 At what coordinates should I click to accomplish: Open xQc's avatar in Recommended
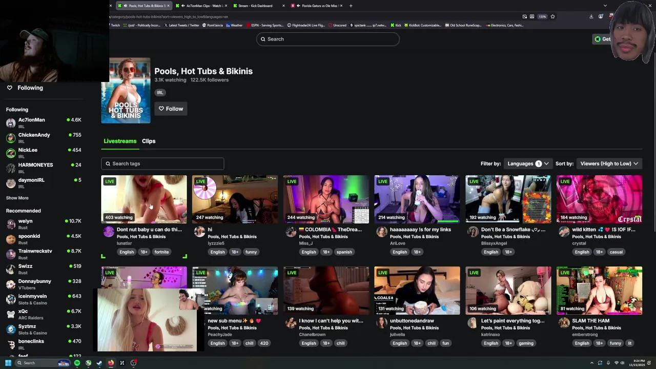11,314
